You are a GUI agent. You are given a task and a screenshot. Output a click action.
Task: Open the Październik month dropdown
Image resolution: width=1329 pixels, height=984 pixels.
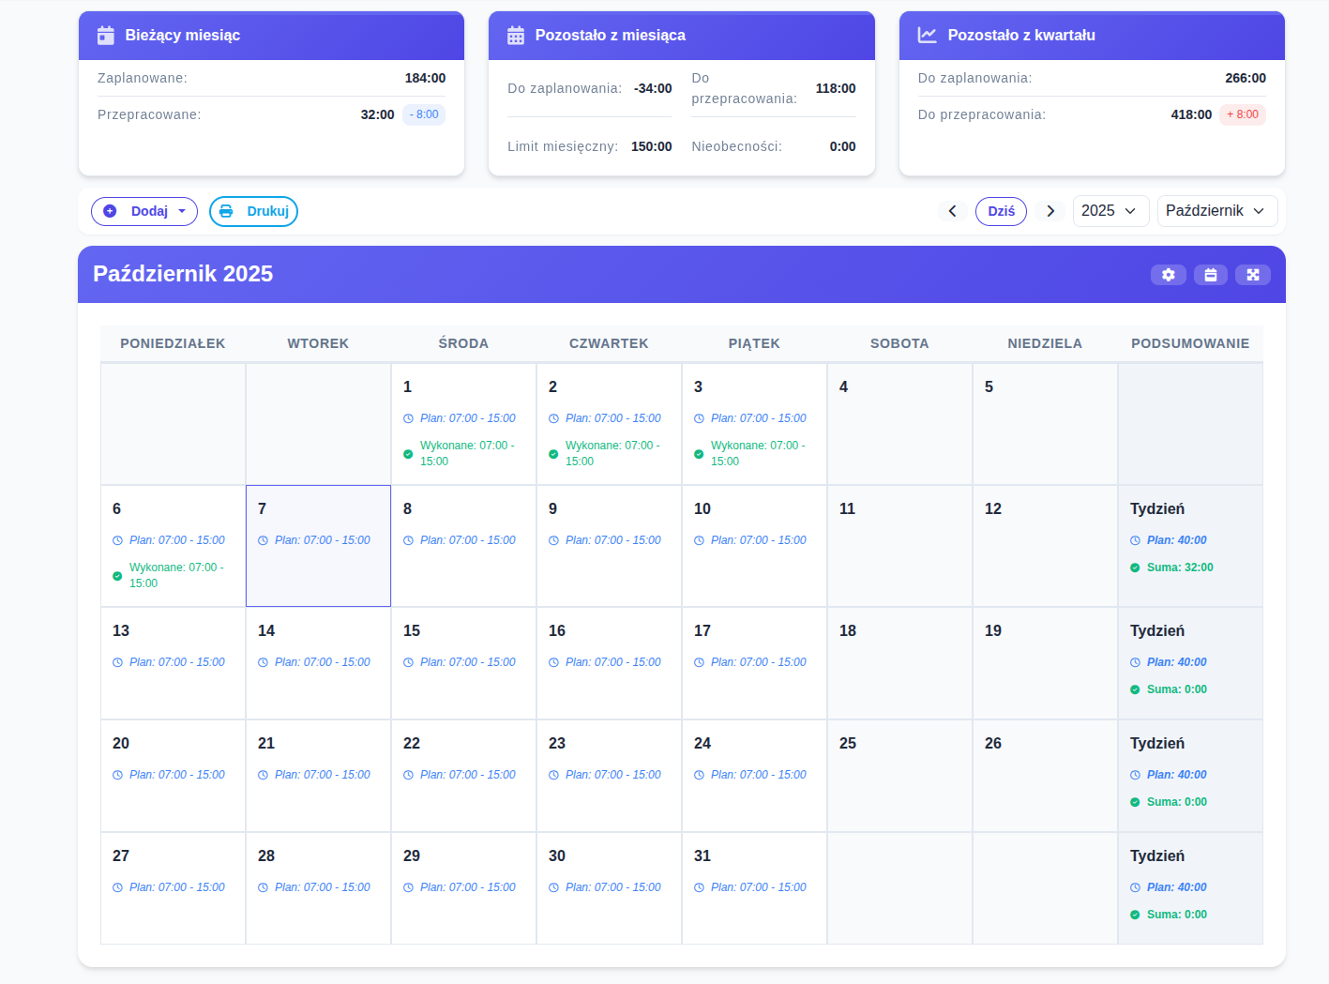pyautogui.click(x=1216, y=211)
